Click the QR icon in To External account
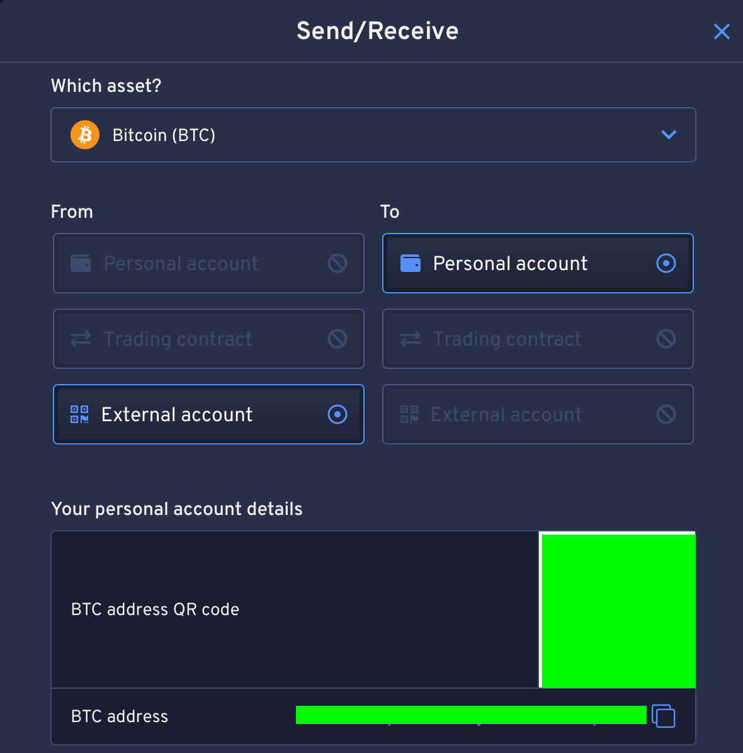Image resolution: width=743 pixels, height=753 pixels. click(x=409, y=414)
